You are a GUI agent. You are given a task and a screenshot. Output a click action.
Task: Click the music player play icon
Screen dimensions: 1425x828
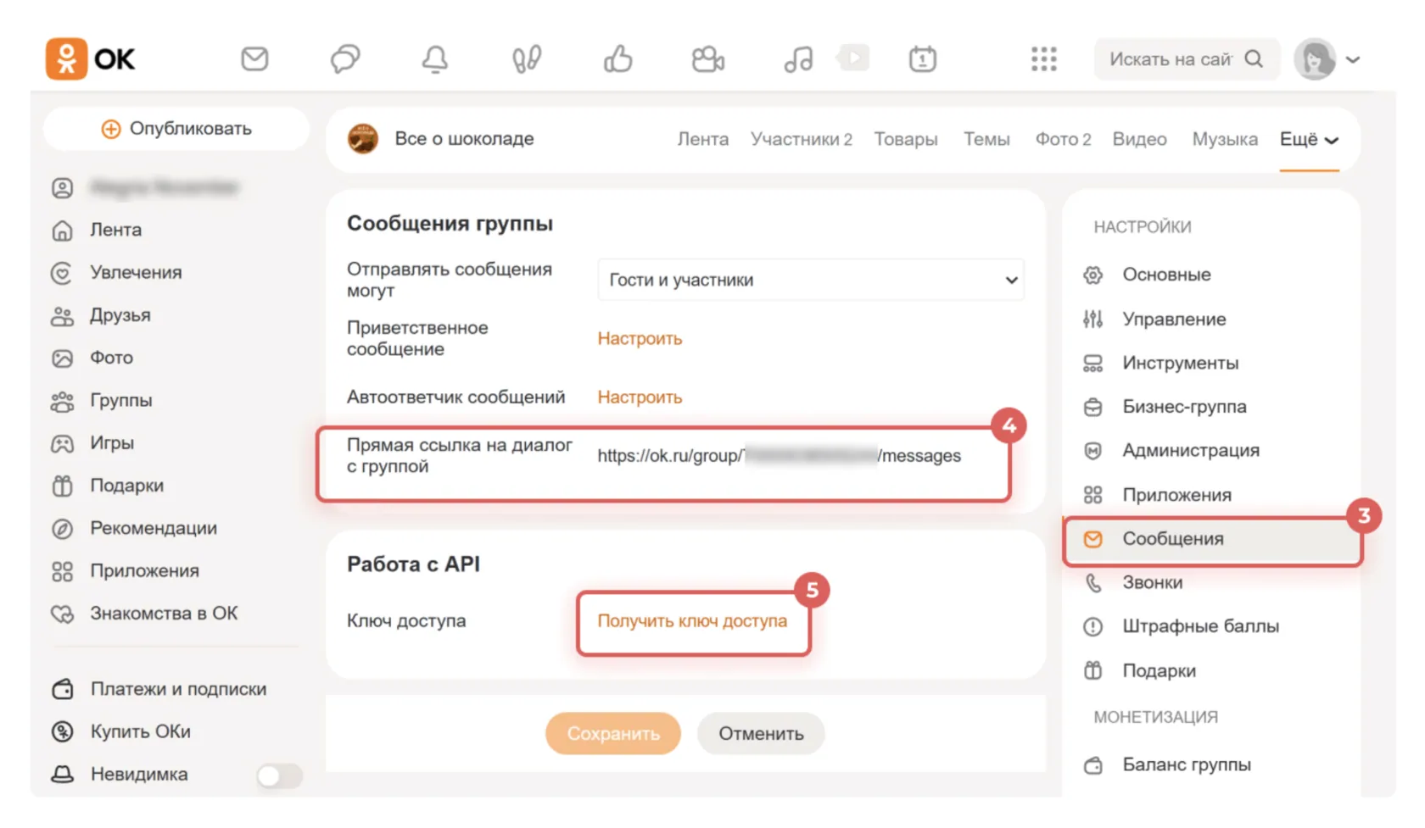point(853,58)
